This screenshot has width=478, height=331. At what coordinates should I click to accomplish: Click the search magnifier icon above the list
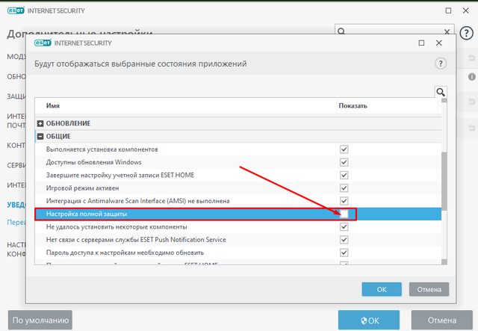pos(441,92)
